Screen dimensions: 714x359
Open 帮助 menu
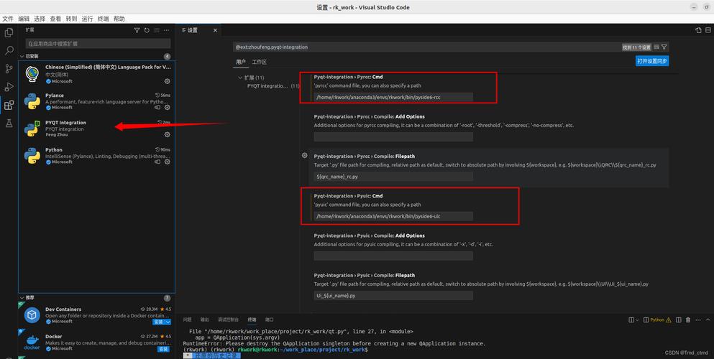pyautogui.click(x=119, y=19)
